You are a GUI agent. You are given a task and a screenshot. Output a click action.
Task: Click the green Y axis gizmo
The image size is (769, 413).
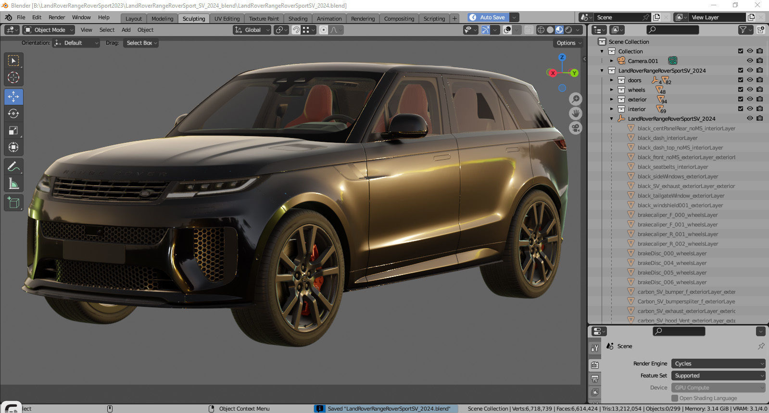(x=574, y=73)
